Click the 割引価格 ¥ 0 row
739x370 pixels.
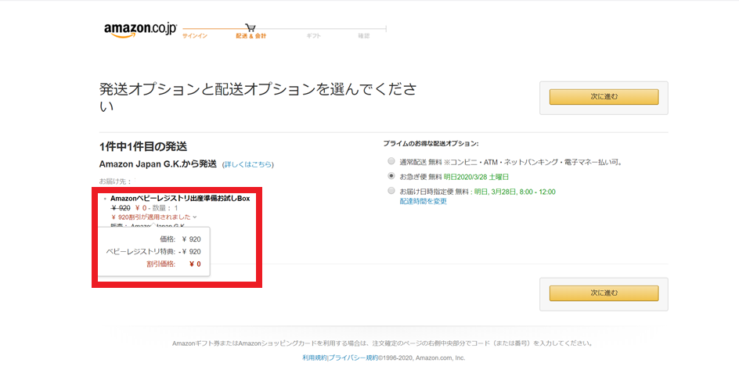pyautogui.click(x=174, y=264)
